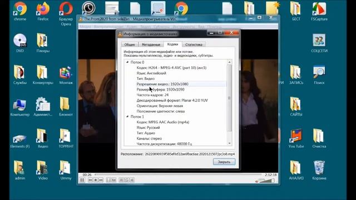Select the FSCapture shortcut
356x200 pixels.
pyautogui.click(x=319, y=11)
